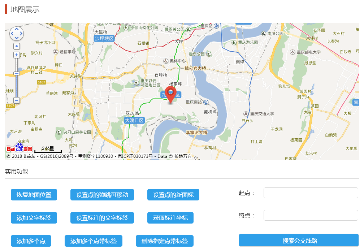
Task: Click the 恢复地图位置 button
Action: pyautogui.click(x=34, y=195)
